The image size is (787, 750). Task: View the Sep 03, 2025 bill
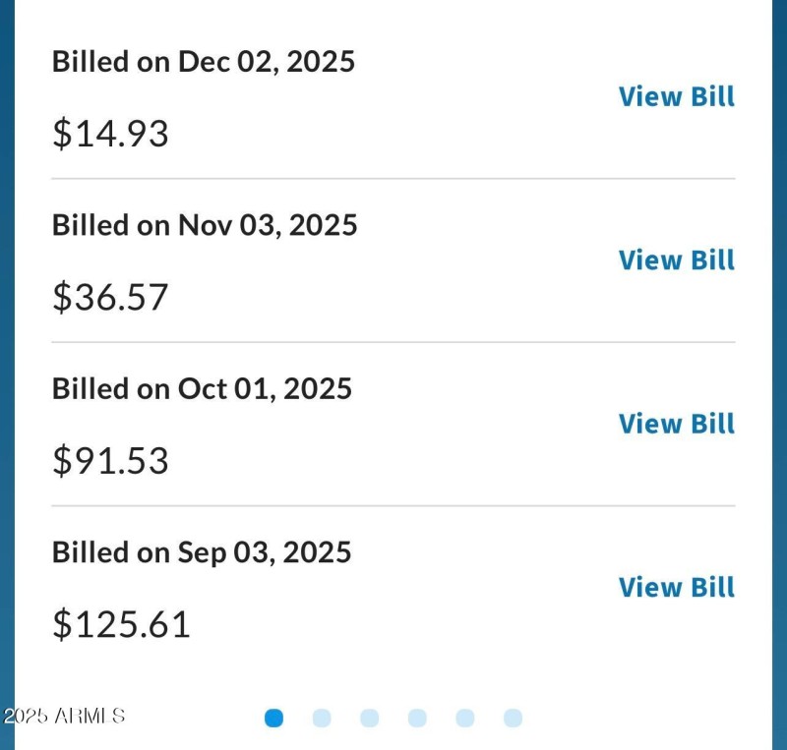(x=676, y=587)
